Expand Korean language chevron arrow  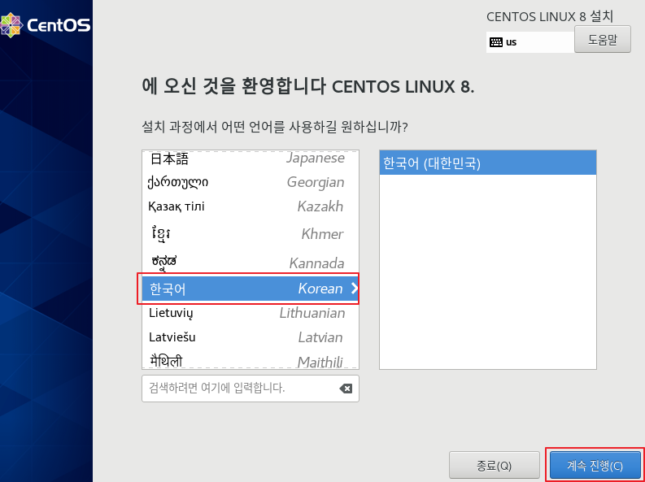coord(355,289)
